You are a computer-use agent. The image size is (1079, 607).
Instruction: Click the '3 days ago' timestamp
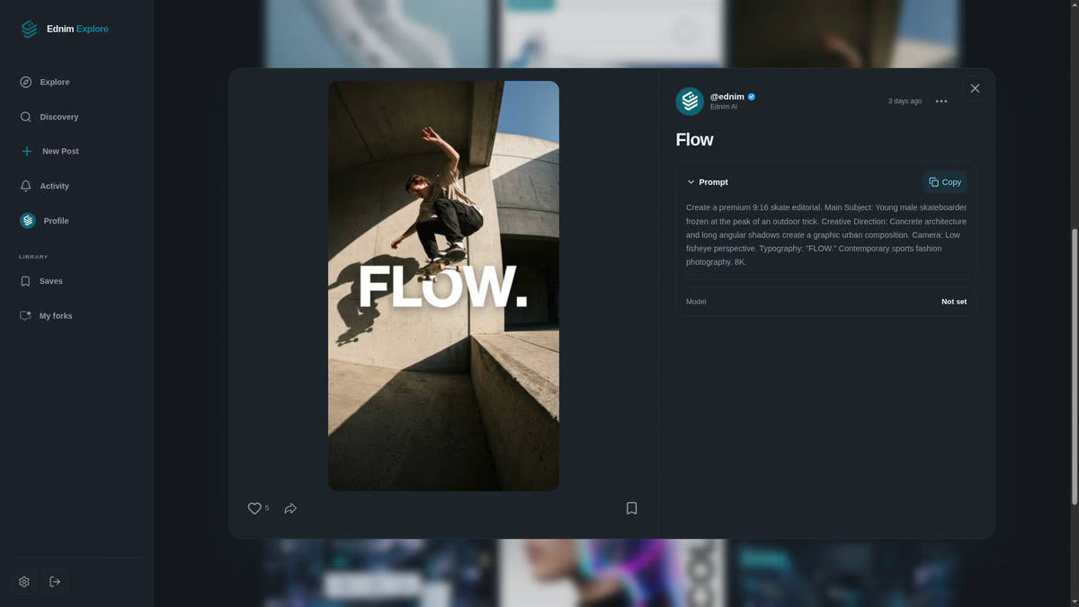point(905,101)
